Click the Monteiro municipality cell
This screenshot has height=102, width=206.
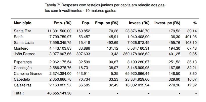click(x=21, y=48)
